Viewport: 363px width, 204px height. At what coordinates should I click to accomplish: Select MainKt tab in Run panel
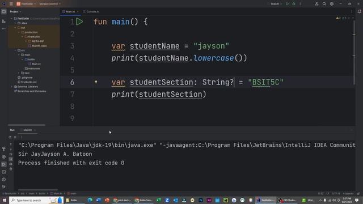point(28,130)
